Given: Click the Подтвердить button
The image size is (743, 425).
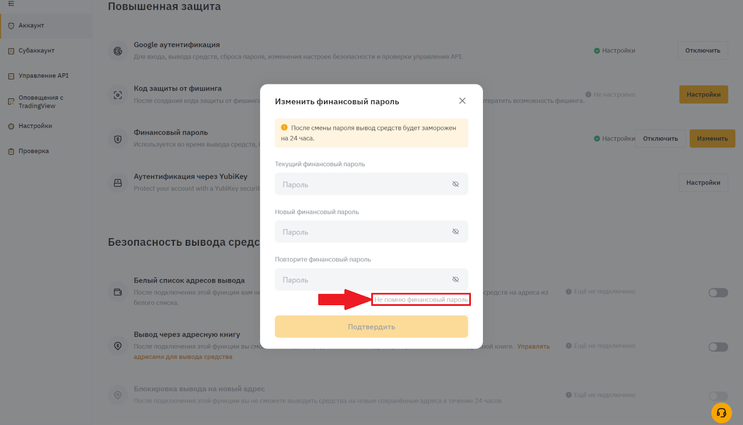Looking at the screenshot, I should pos(371,327).
